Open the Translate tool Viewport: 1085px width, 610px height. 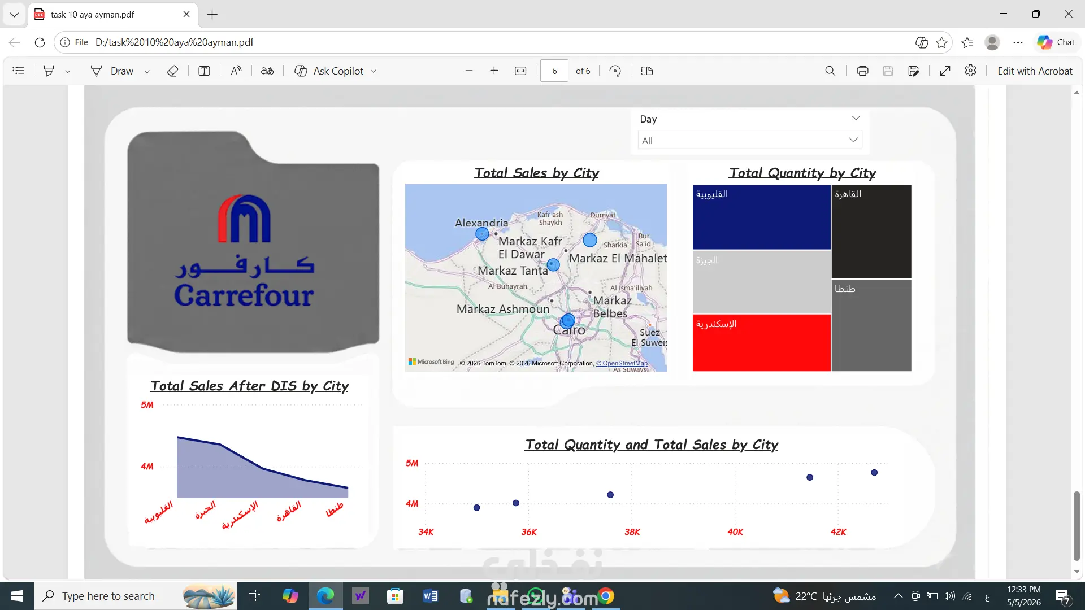click(267, 71)
